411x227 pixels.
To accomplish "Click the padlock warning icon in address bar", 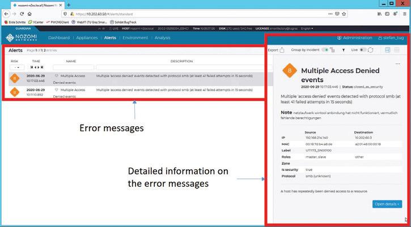I will click(72, 14).
